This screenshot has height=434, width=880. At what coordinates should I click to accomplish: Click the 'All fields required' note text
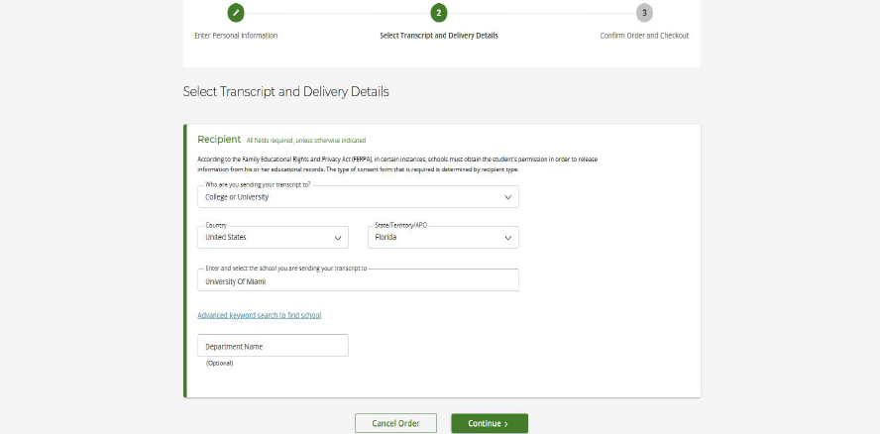pos(306,141)
